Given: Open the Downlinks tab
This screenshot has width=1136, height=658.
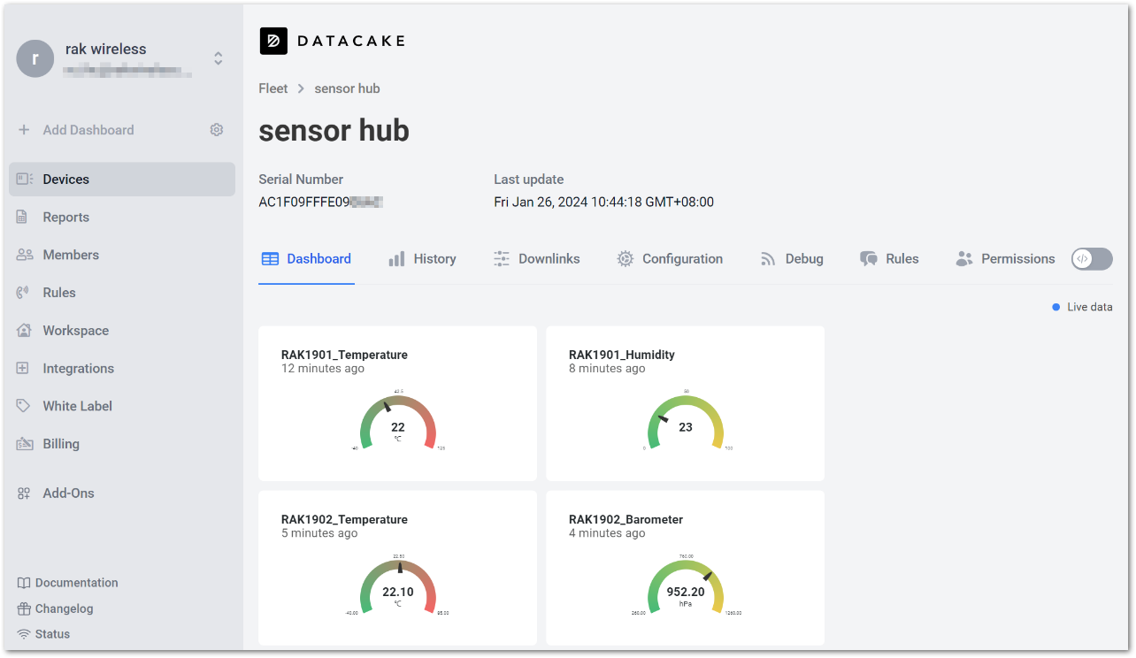Looking at the screenshot, I should pos(537,259).
